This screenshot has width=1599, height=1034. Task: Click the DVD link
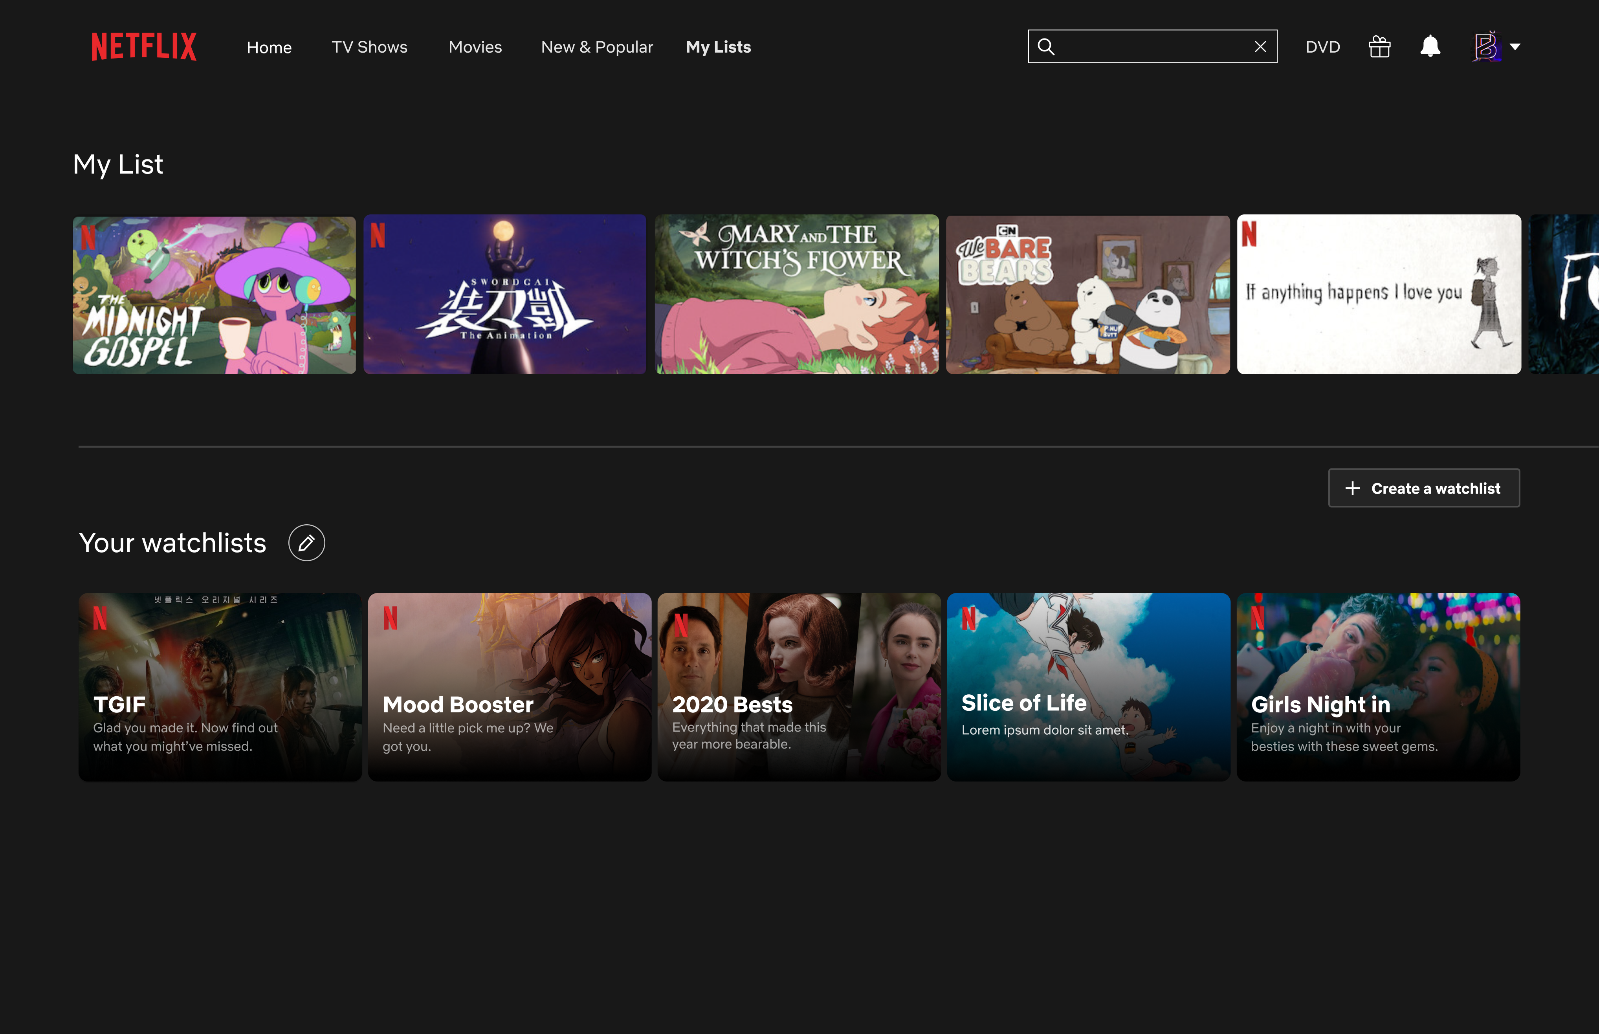[1322, 47]
